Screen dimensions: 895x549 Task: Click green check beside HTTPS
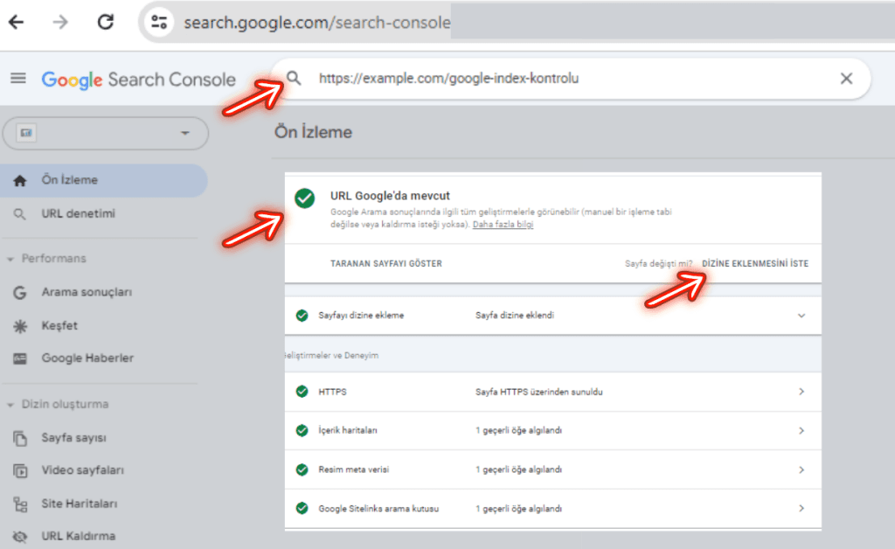tap(302, 392)
